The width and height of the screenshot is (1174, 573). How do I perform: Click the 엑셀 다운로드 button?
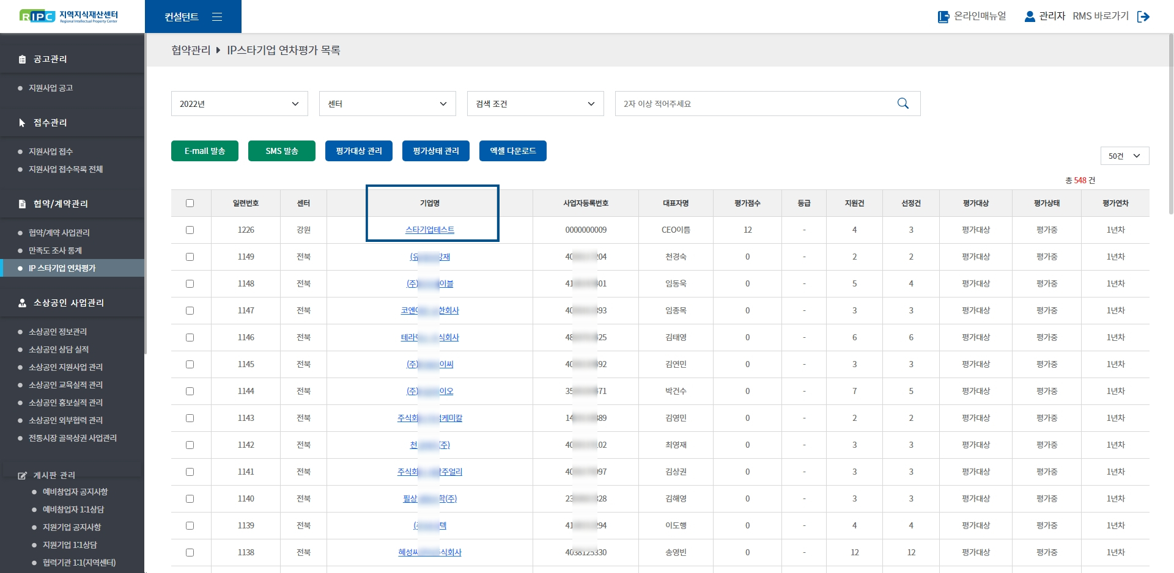(x=512, y=151)
